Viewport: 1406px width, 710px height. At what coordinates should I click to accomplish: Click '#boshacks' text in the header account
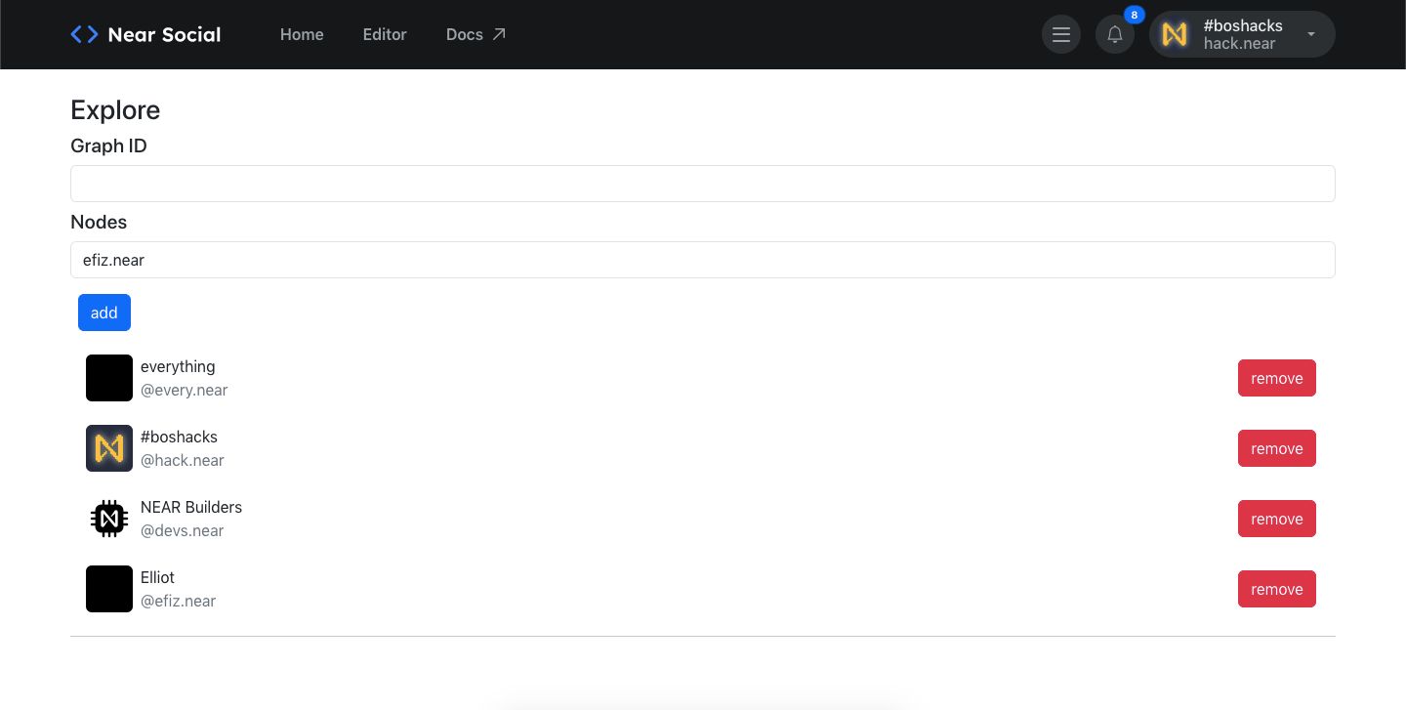point(1243,25)
